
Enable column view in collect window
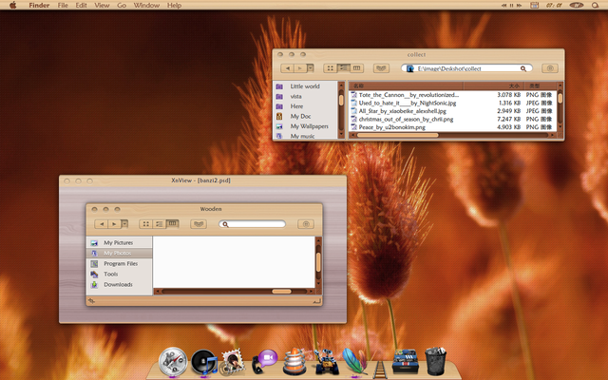coord(356,68)
